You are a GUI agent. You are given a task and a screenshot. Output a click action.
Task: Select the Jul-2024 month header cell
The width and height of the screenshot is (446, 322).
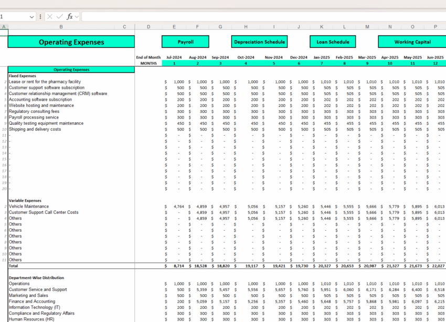coord(174,57)
